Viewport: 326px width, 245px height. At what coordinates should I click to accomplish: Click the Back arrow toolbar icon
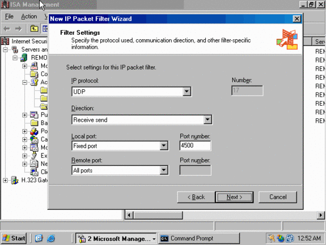[7, 28]
